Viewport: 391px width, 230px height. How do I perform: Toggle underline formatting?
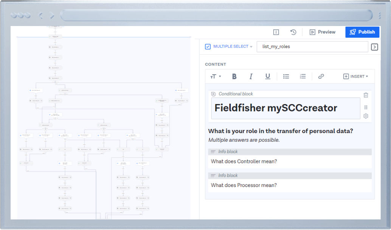tap(268, 77)
